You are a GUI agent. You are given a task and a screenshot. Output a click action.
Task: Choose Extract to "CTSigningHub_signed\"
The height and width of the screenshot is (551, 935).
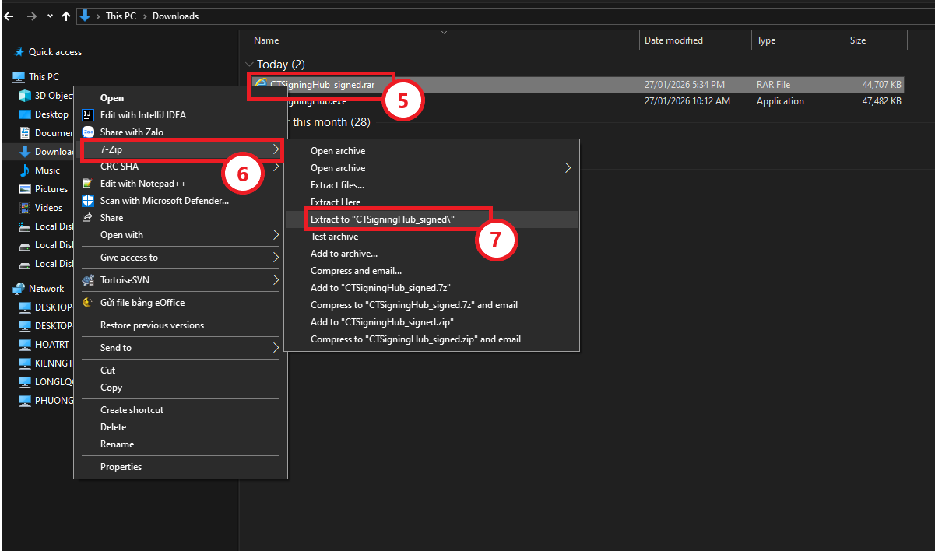click(381, 219)
